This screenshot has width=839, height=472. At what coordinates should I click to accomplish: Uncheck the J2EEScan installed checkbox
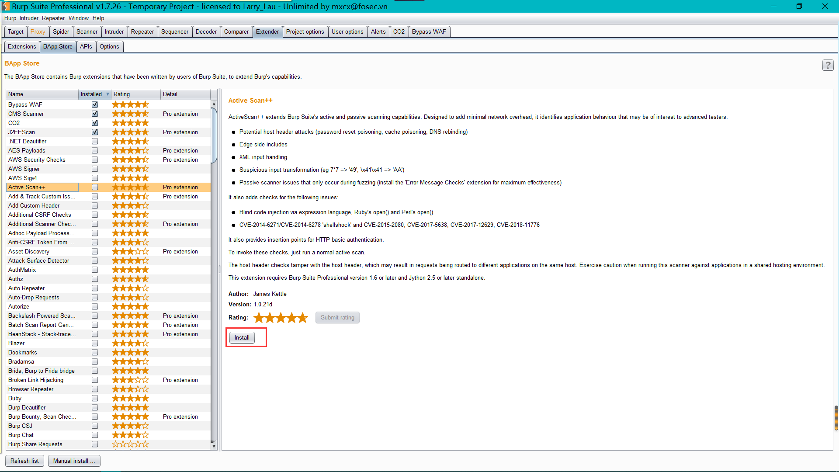click(x=95, y=132)
